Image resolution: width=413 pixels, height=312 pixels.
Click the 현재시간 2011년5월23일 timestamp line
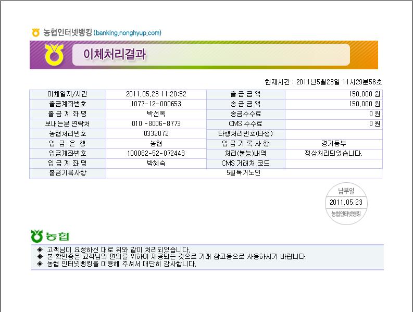pos(323,82)
